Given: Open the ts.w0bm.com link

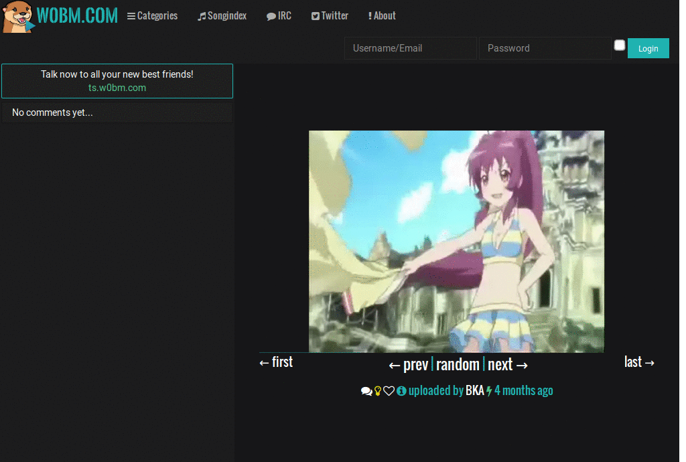Looking at the screenshot, I should 117,88.
